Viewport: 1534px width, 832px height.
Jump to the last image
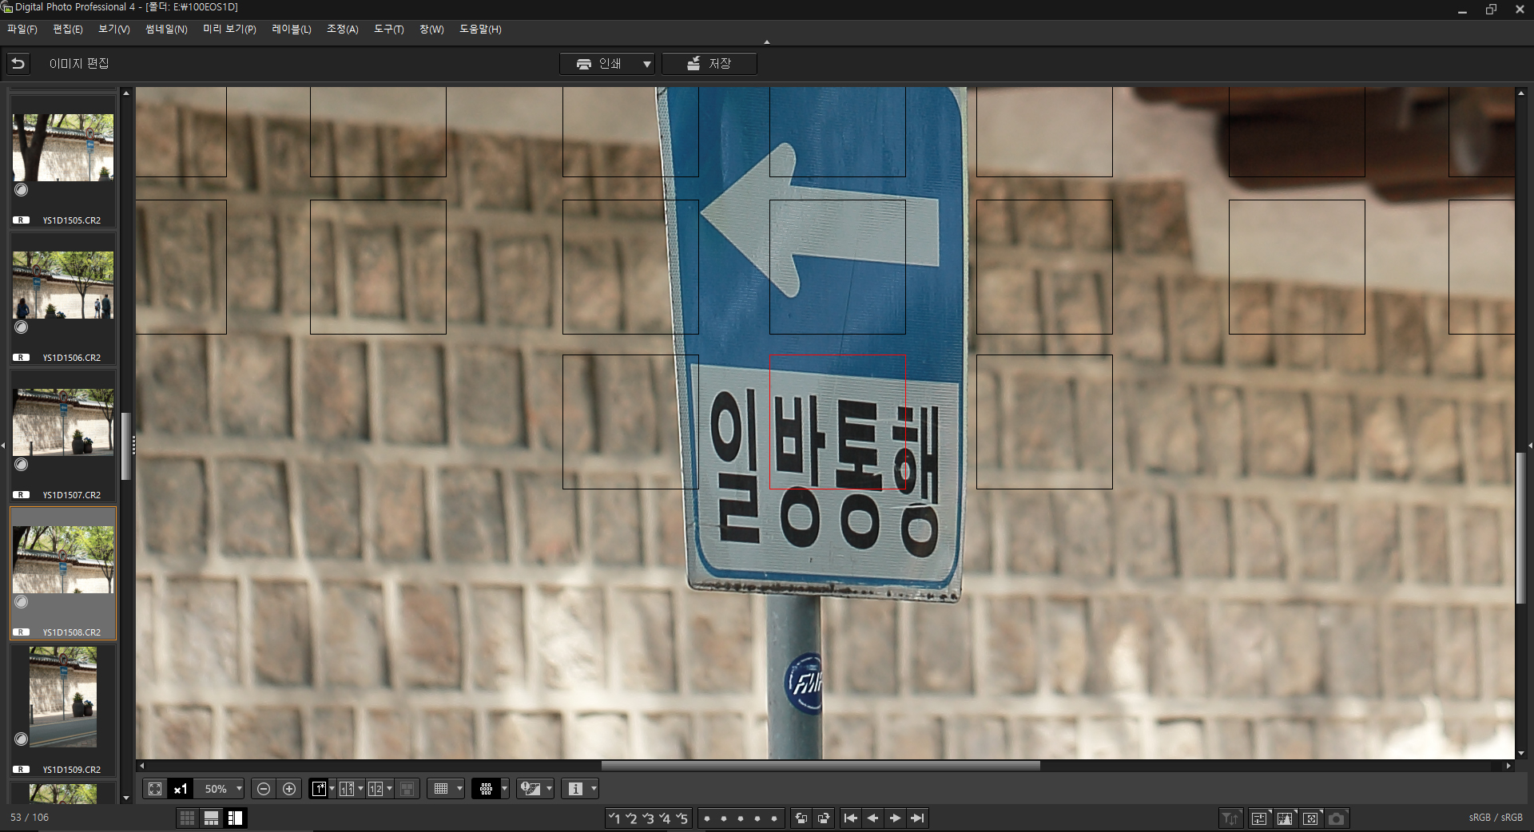pos(917,818)
